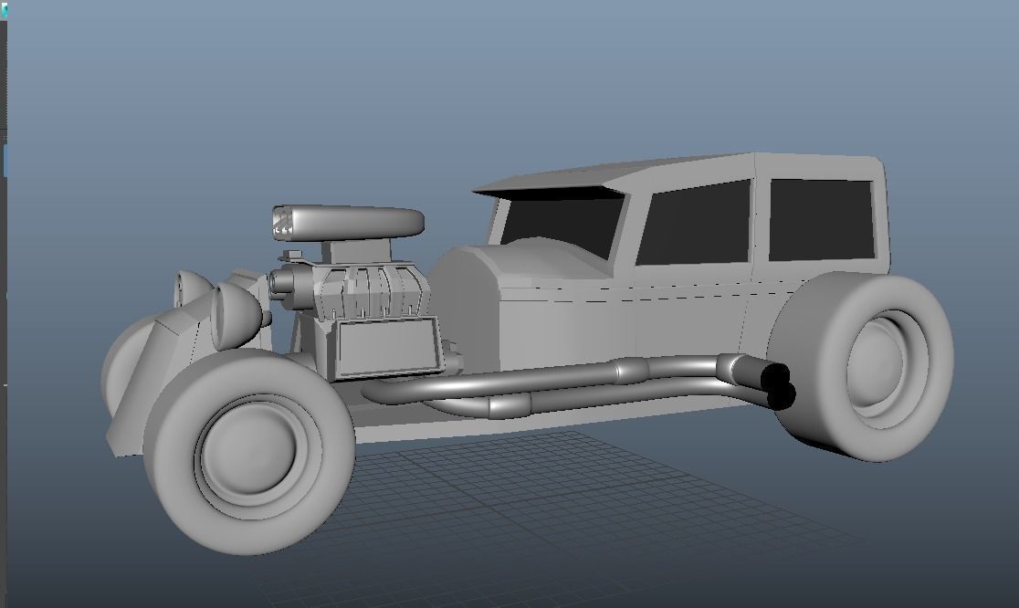Click the windshield glass
The height and width of the screenshot is (608, 1019).
(557, 219)
